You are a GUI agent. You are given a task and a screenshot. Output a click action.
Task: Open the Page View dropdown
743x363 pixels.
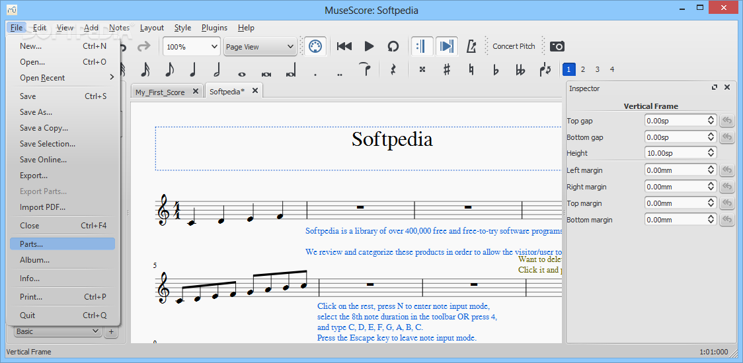point(260,47)
